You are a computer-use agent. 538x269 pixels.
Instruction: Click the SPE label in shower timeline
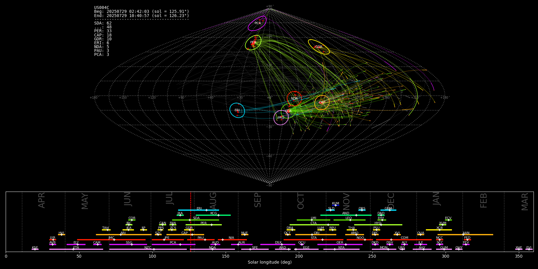point(255,248)
